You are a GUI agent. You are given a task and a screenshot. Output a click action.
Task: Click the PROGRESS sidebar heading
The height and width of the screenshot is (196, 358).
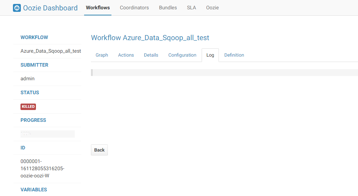(x=33, y=120)
